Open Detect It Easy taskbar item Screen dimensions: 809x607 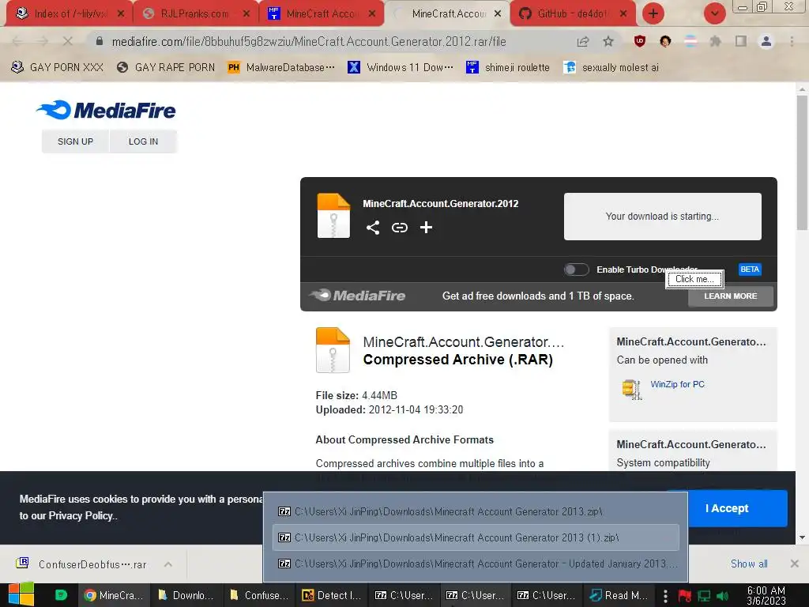[x=331, y=595]
